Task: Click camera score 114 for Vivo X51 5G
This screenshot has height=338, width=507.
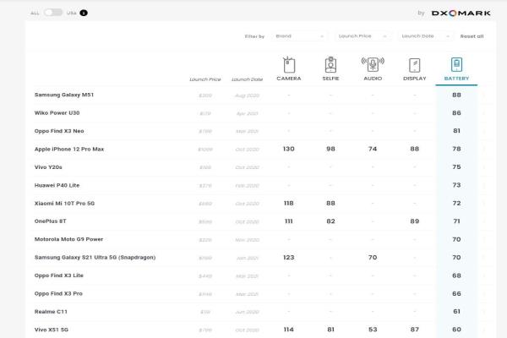Action: click(x=289, y=330)
